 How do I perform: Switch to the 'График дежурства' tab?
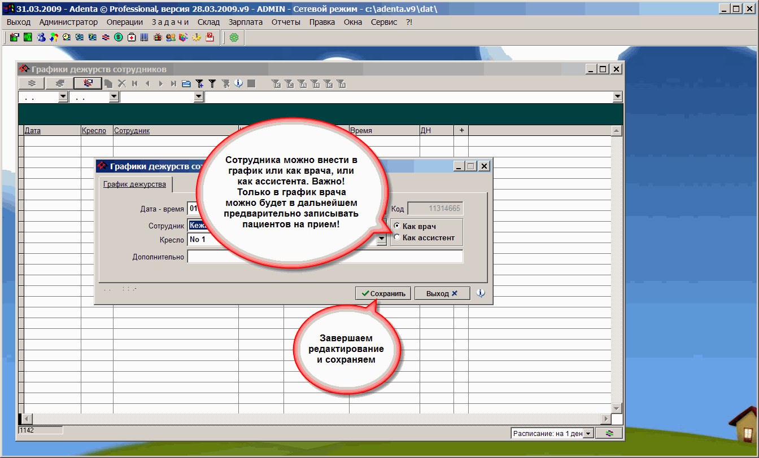[x=134, y=184]
